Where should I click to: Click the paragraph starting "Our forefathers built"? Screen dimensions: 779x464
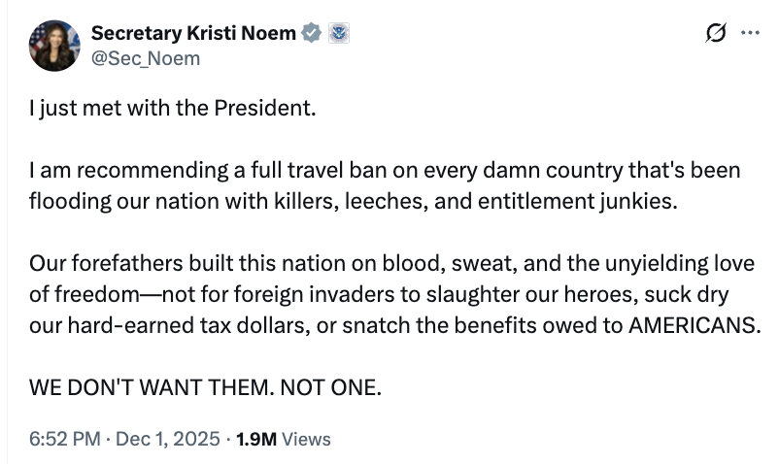pos(393,293)
